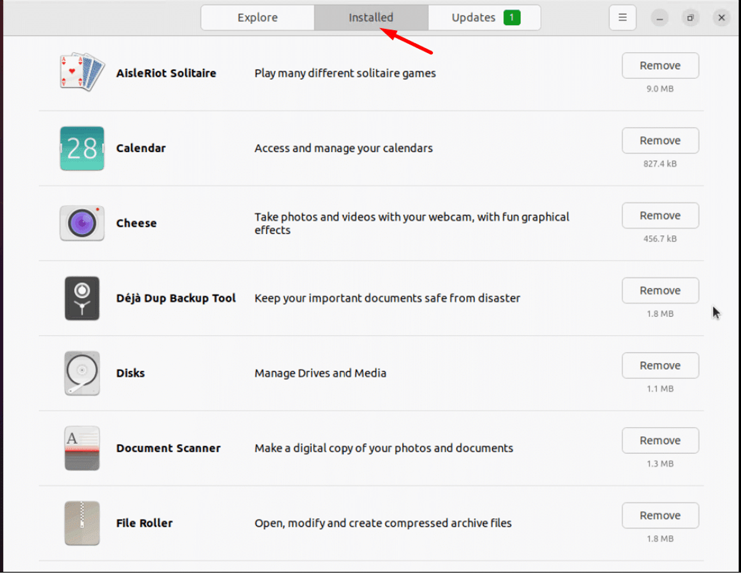This screenshot has width=741, height=573.
Task: Click the 1.1 MB size label
Action: (x=660, y=389)
